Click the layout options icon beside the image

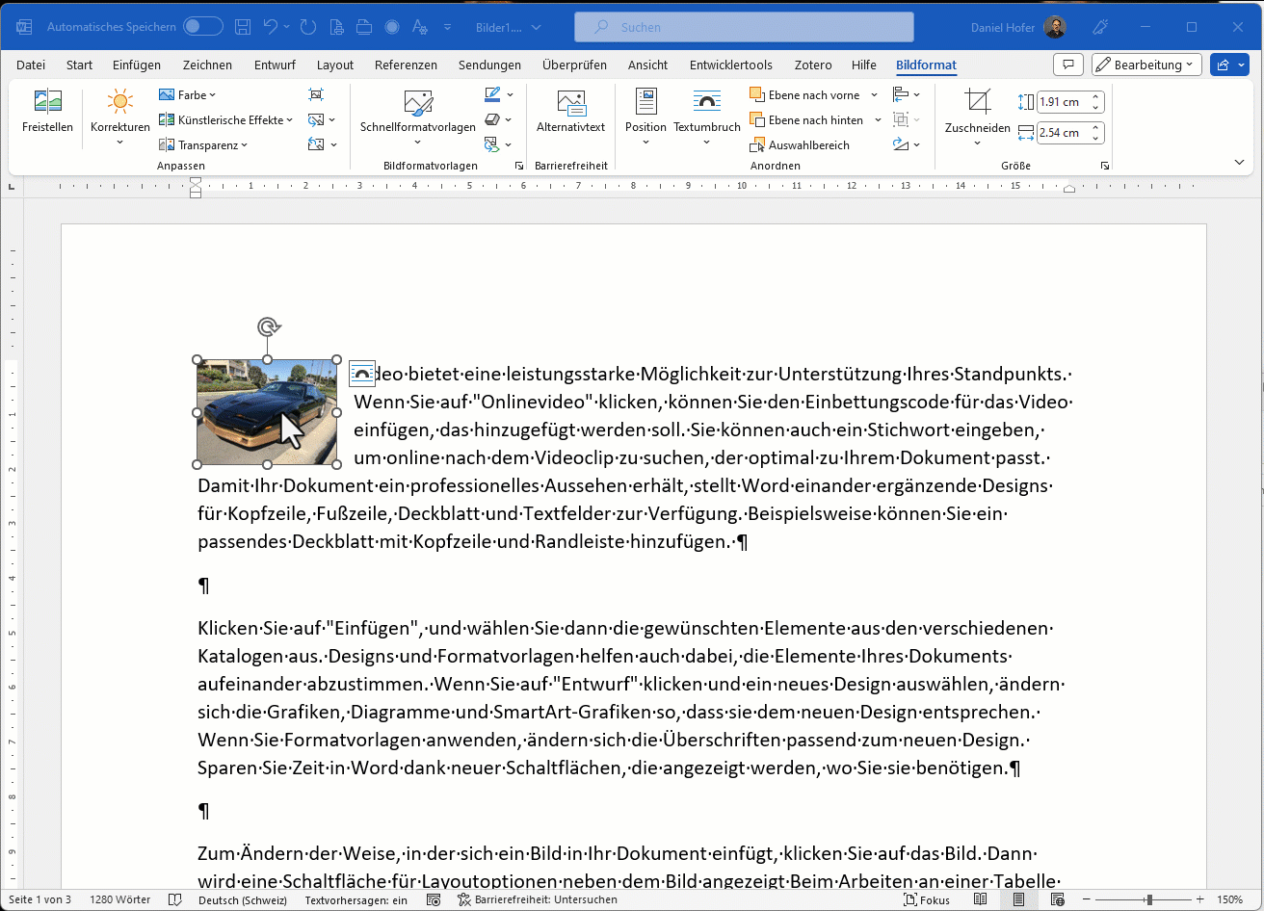coord(362,374)
